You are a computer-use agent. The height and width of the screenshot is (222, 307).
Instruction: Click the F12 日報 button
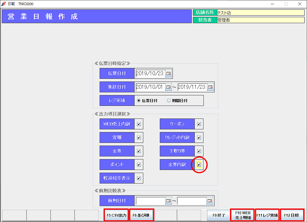[x=292, y=215]
